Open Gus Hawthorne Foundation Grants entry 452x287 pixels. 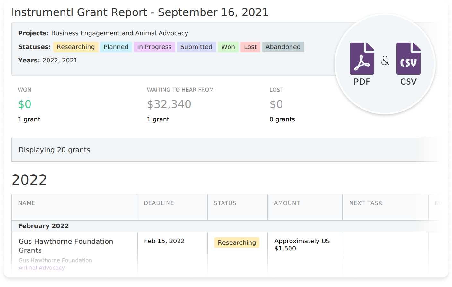click(x=66, y=246)
